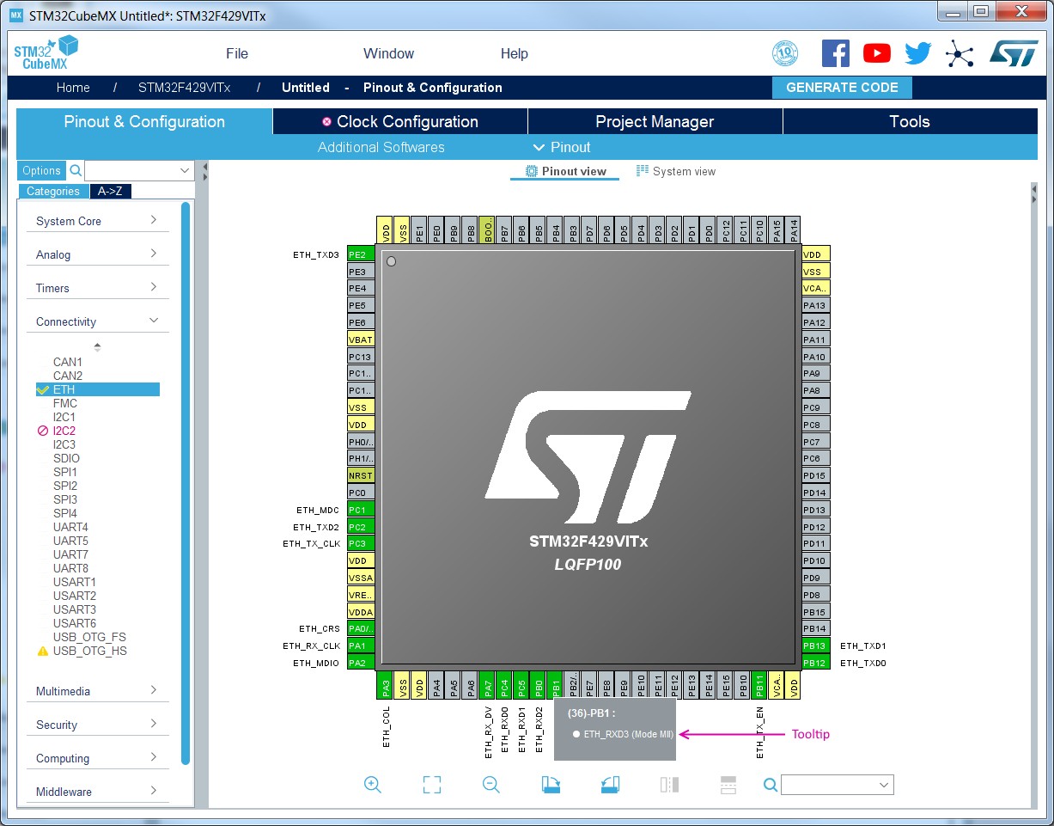The height and width of the screenshot is (826, 1054).
Task: Open the YouTube icon link
Action: tap(877, 53)
